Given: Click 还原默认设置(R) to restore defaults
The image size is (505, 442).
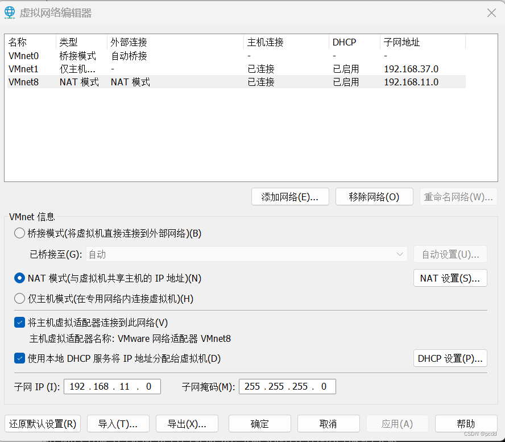Looking at the screenshot, I should click(x=42, y=423).
